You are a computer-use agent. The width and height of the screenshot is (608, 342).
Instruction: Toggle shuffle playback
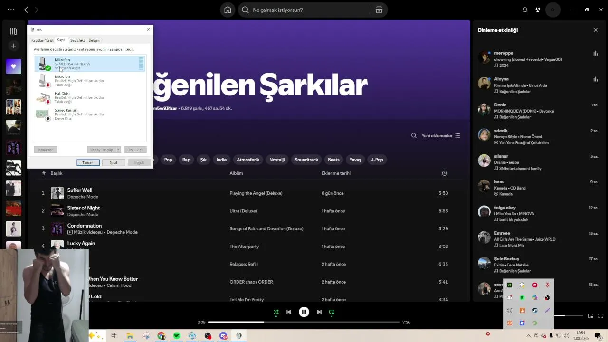276,312
